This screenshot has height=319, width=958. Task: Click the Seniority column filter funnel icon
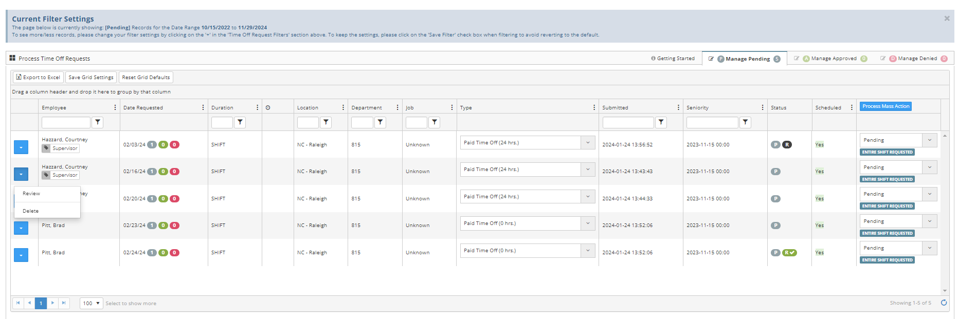(x=745, y=122)
